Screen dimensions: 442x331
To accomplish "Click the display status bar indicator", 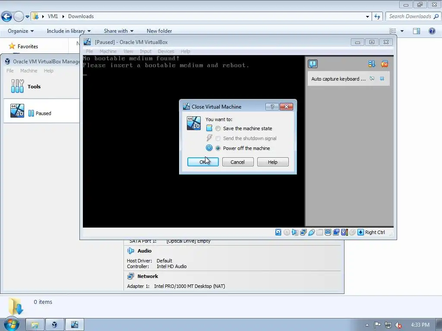I will point(328,232).
